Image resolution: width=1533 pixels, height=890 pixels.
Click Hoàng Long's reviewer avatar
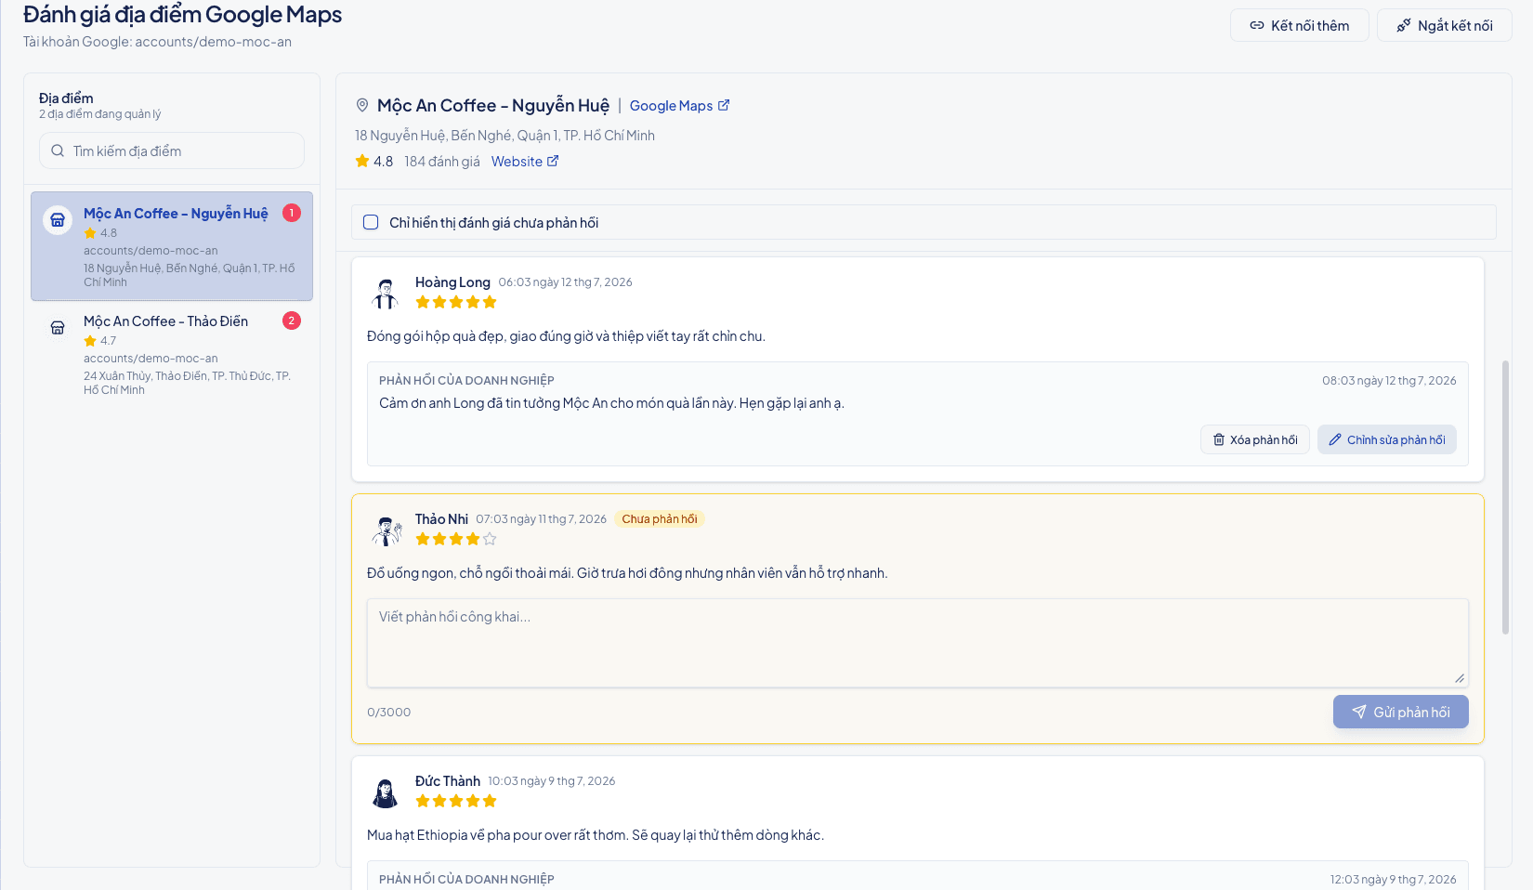pyautogui.click(x=386, y=293)
